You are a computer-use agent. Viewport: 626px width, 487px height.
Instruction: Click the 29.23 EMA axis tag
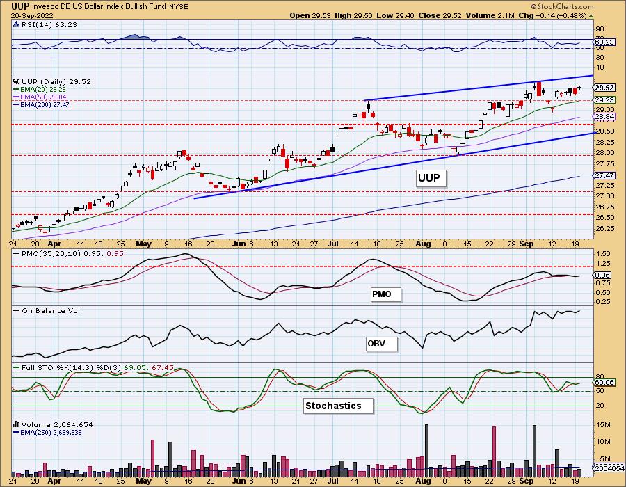[x=604, y=100]
